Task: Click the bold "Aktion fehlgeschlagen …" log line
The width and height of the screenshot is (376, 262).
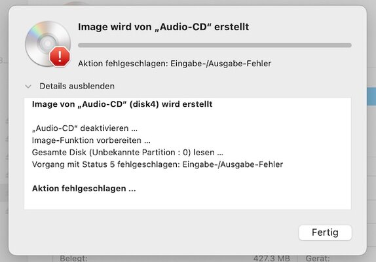Action: (x=84, y=189)
